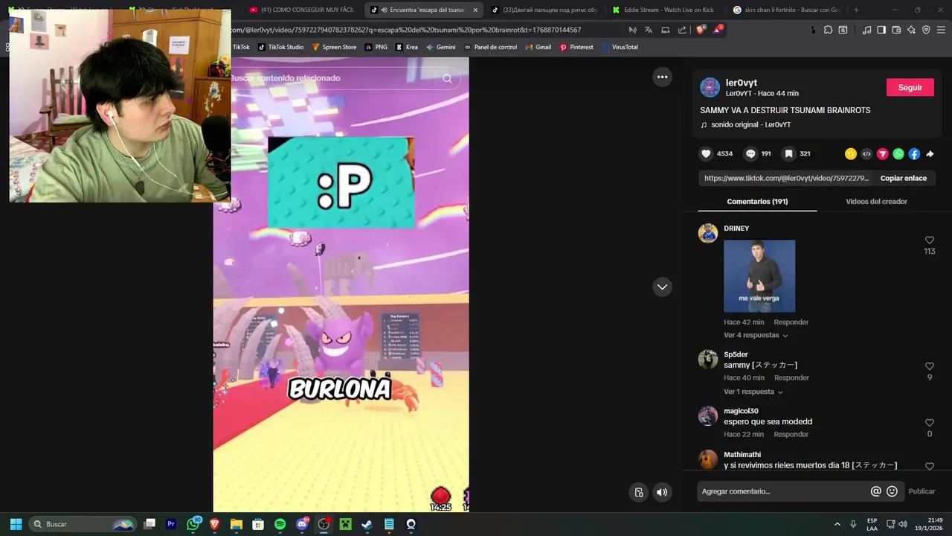Close the active TikTok 'Encuentra escapa del tsunami' tab
This screenshot has width=952, height=536.
475,10
